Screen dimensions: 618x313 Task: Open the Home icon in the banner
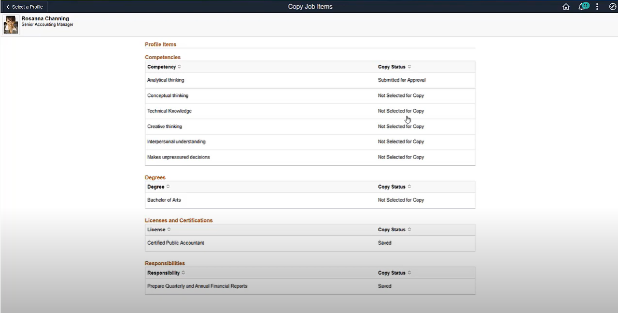click(x=566, y=7)
